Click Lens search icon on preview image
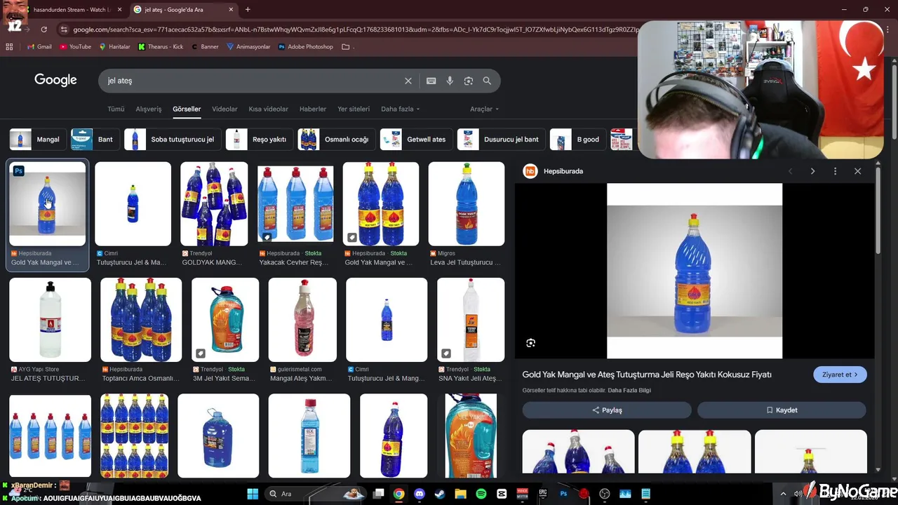The width and height of the screenshot is (898, 505). coord(531,343)
